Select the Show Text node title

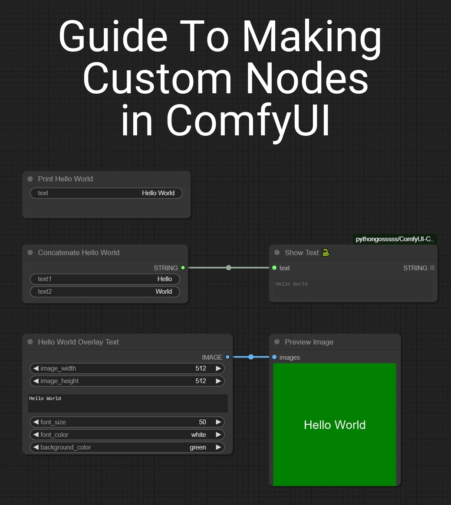[x=302, y=252]
